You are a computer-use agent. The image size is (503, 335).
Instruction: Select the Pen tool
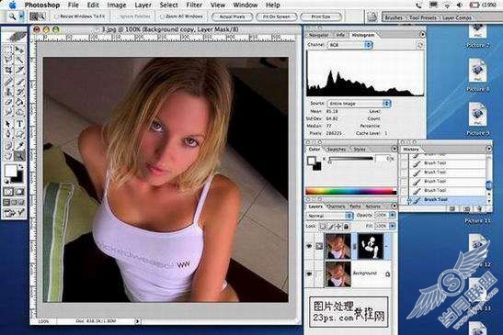(x=8, y=134)
